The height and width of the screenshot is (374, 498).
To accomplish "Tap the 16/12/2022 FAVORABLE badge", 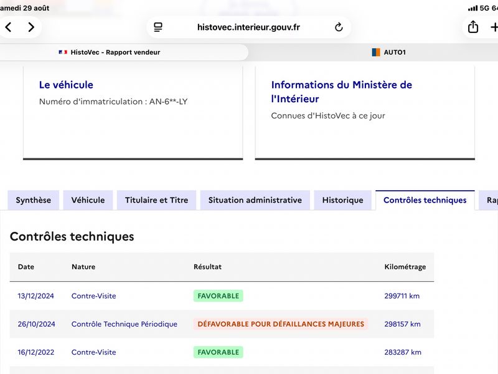I will 218,352.
